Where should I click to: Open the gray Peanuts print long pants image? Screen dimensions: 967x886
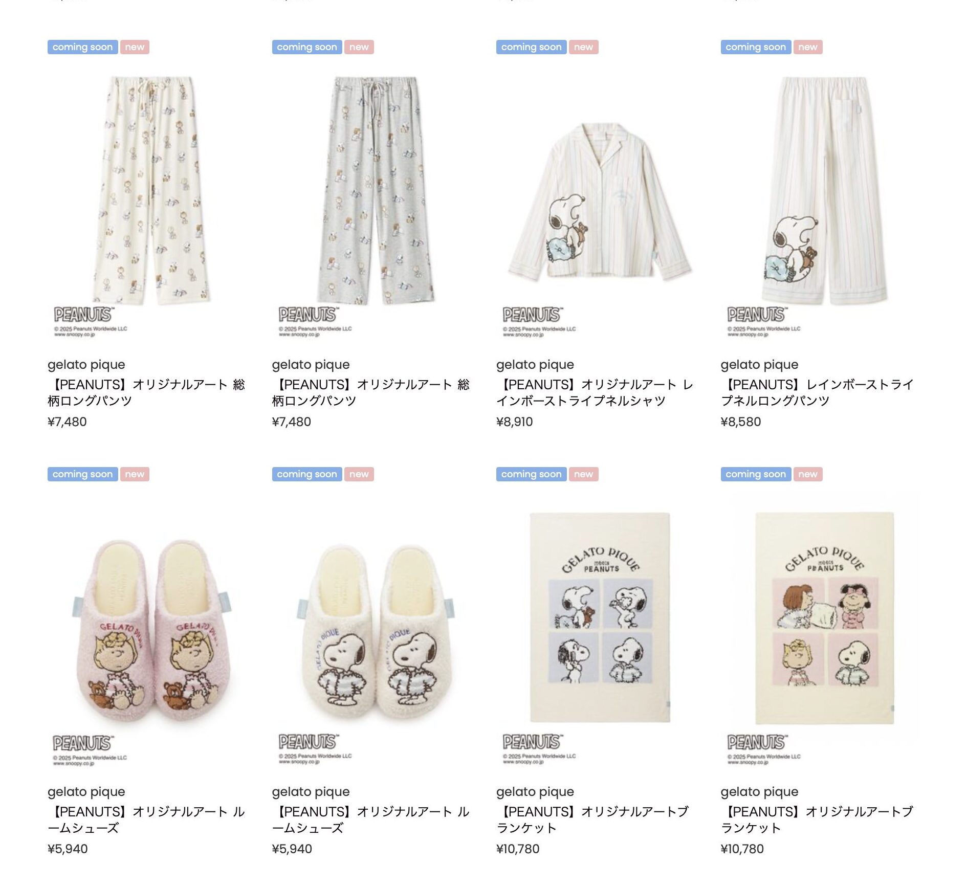point(375,205)
